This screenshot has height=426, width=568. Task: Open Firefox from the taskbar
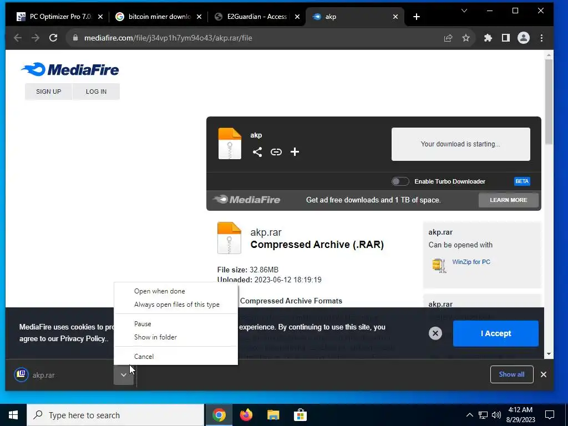246,415
